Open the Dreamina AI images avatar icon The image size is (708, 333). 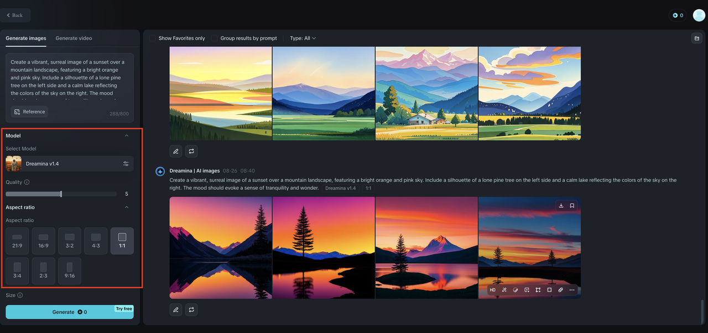[x=160, y=171]
